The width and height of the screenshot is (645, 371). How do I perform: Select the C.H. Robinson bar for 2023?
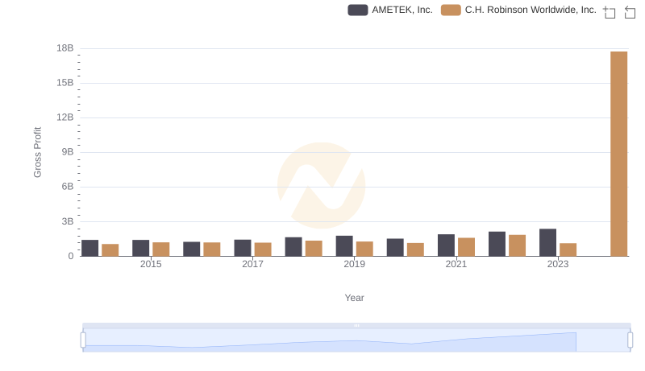pyautogui.click(x=568, y=249)
